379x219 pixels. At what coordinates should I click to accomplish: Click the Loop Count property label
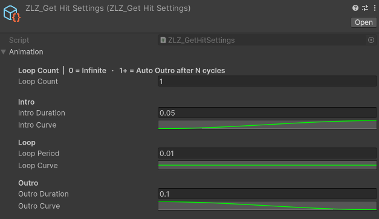(38, 82)
